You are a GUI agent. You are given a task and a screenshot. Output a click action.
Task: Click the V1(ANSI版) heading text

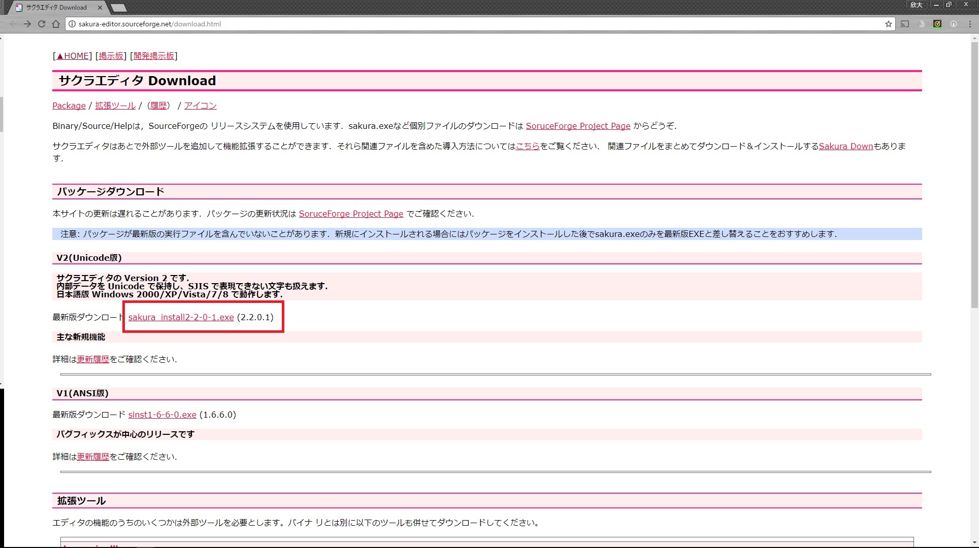pos(82,393)
